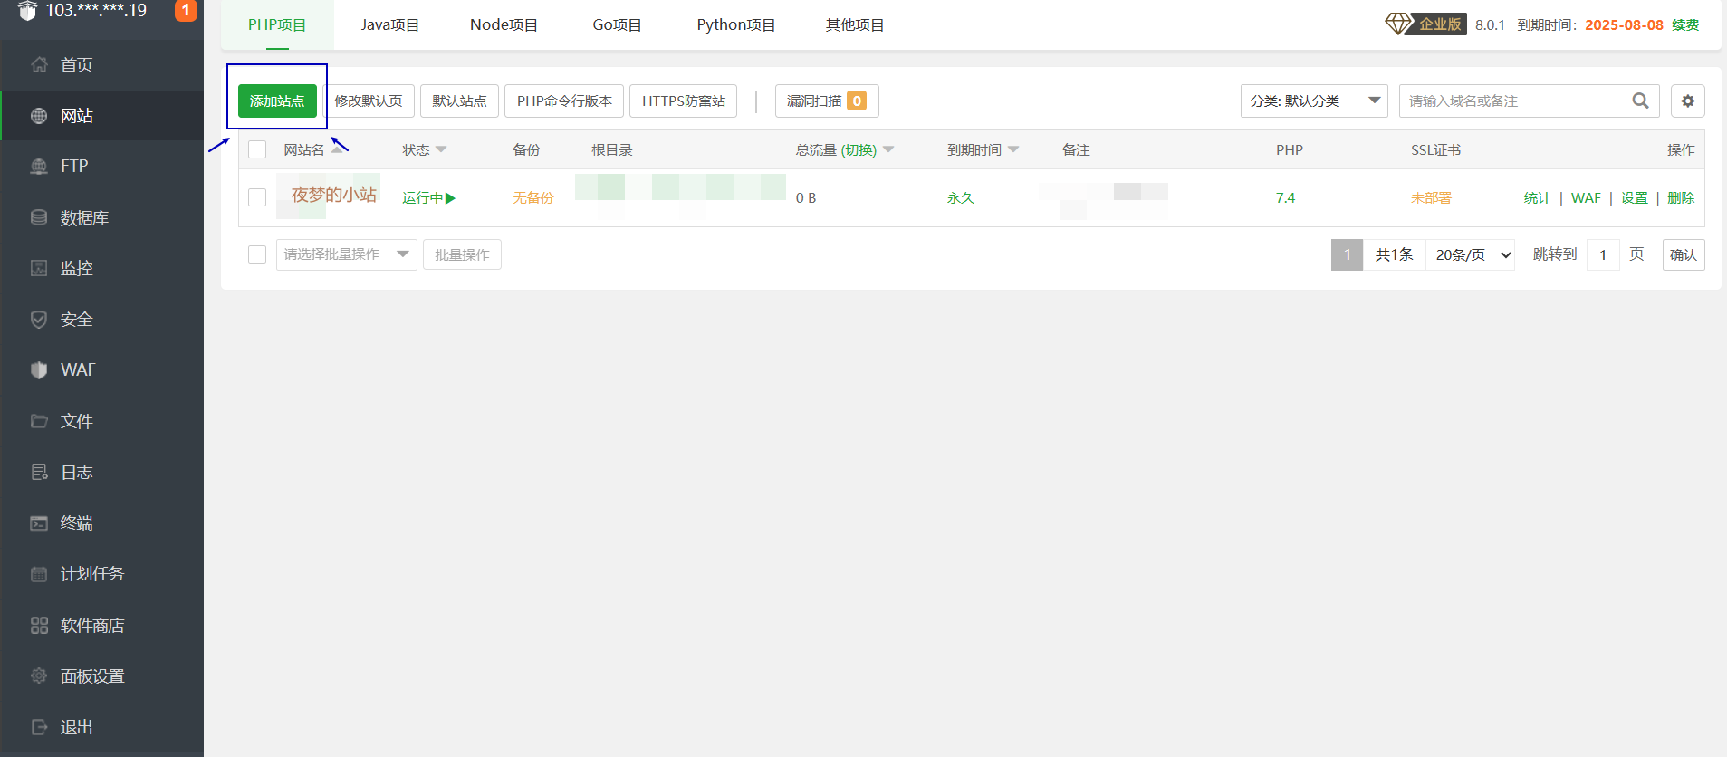The image size is (1727, 757).
Task: Open the WAF shield icon in sidebar
Action: click(x=39, y=370)
